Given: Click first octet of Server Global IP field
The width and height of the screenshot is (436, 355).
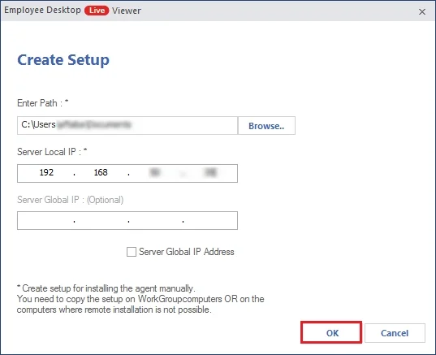Looking at the screenshot, I should [46, 221].
